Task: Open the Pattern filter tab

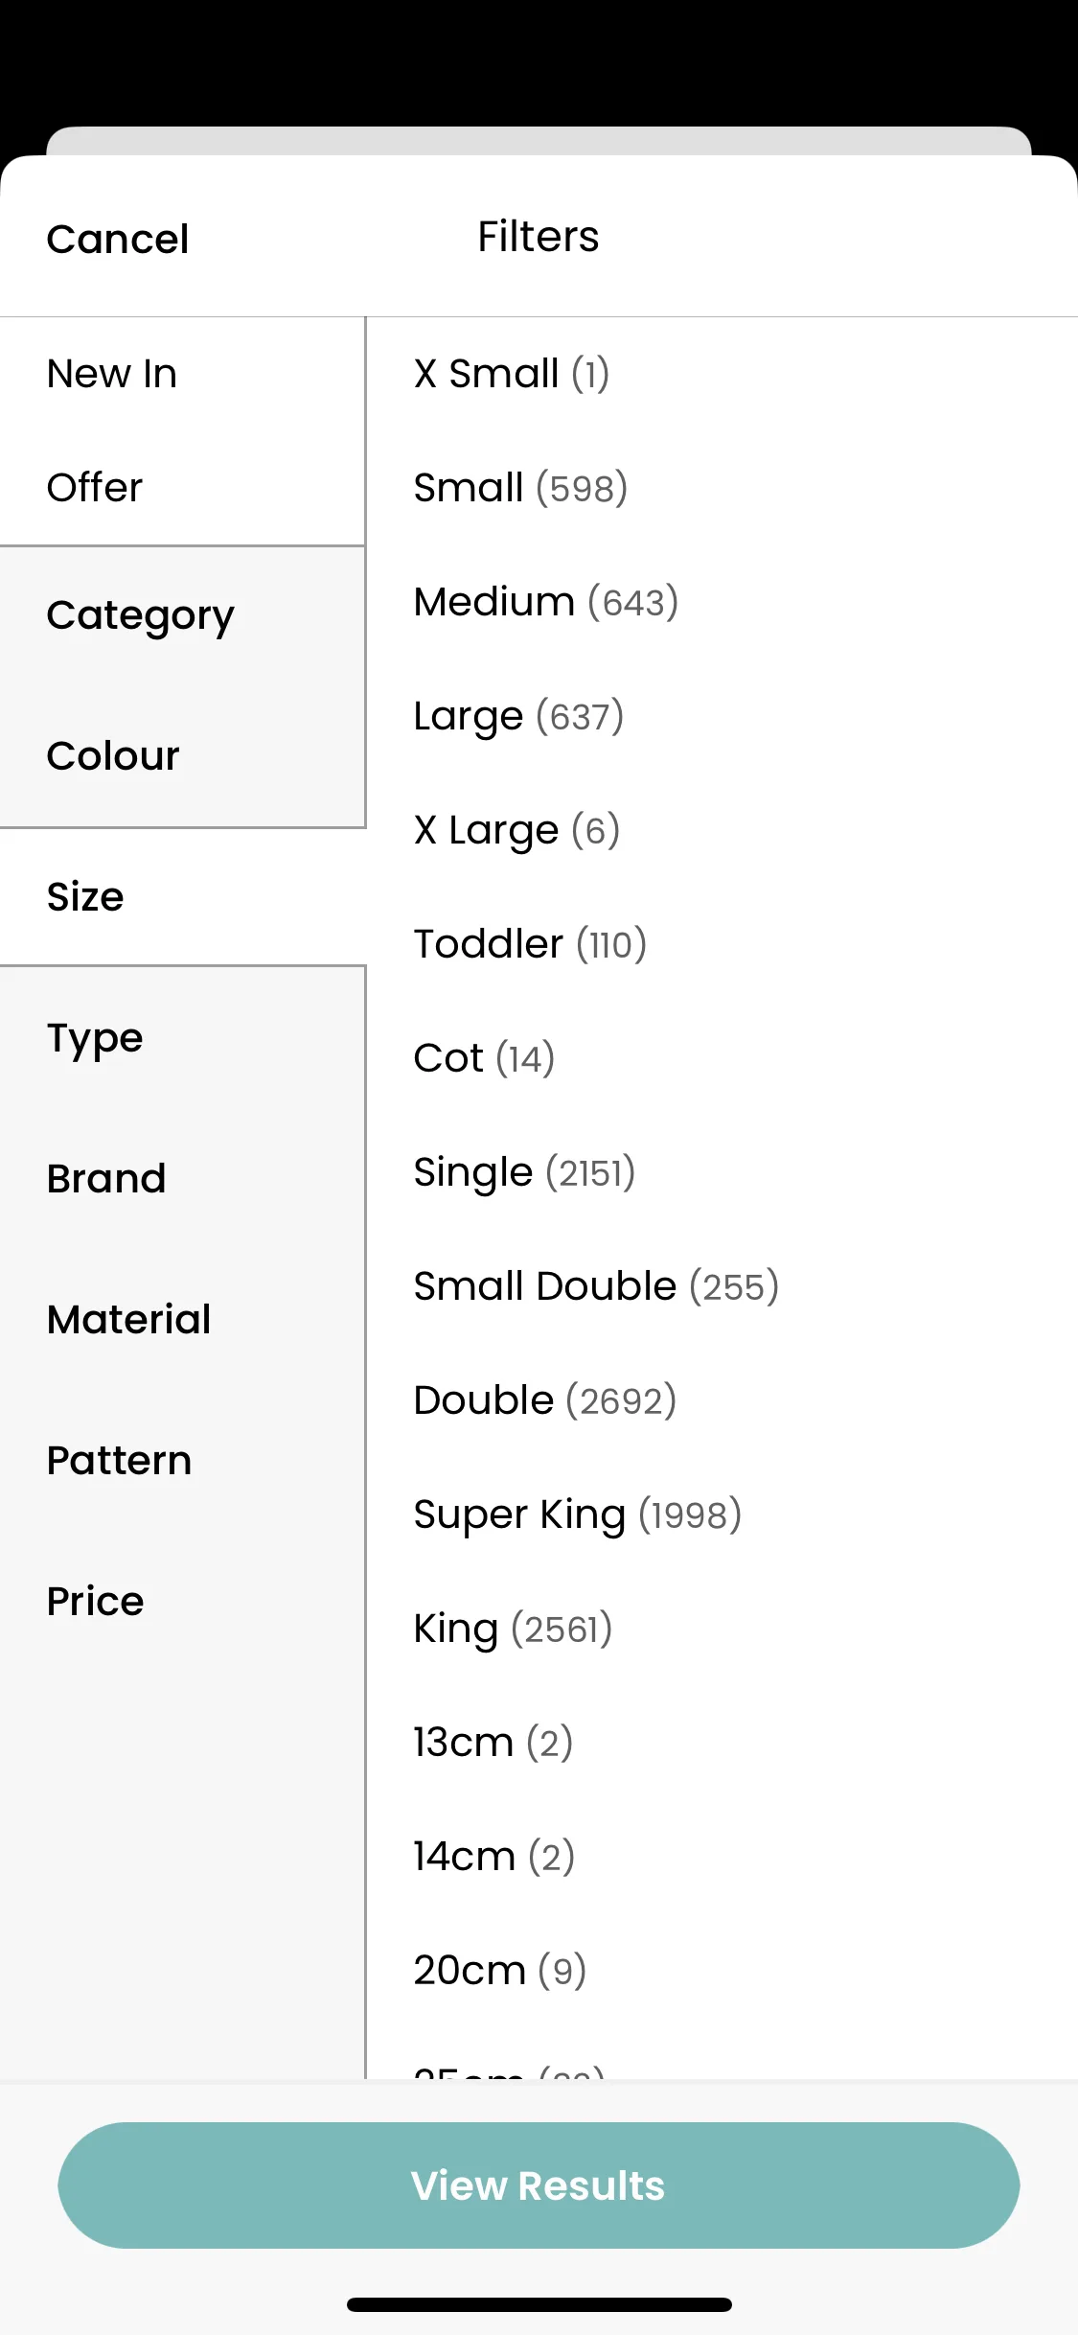Action: tap(182, 1460)
